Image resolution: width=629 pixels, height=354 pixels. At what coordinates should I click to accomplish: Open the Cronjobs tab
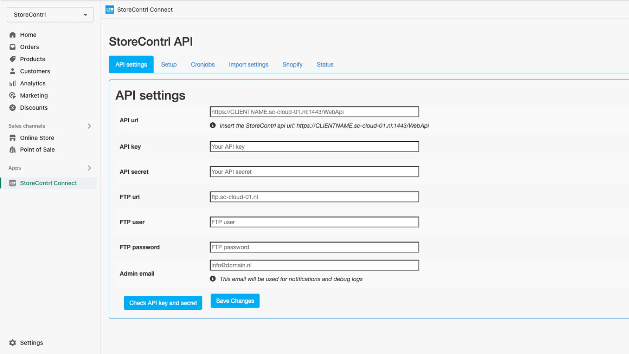[x=203, y=65]
